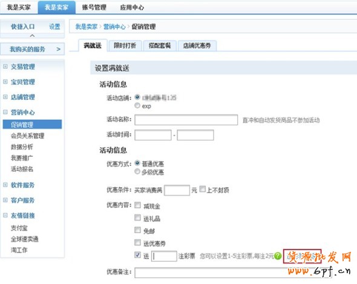The width and height of the screenshot is (357, 284).
Task: Tick the 免邮 checkbox
Action: (137, 230)
